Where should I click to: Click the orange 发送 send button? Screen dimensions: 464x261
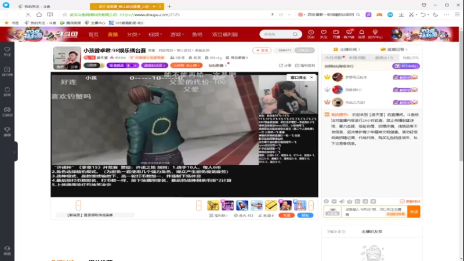(414, 212)
